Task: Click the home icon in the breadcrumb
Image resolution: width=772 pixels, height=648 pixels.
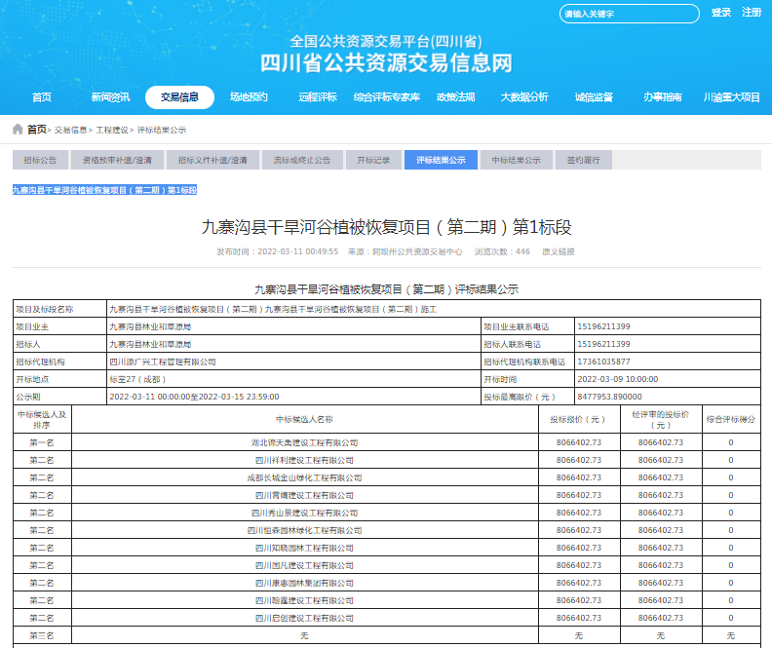Action: (x=18, y=130)
